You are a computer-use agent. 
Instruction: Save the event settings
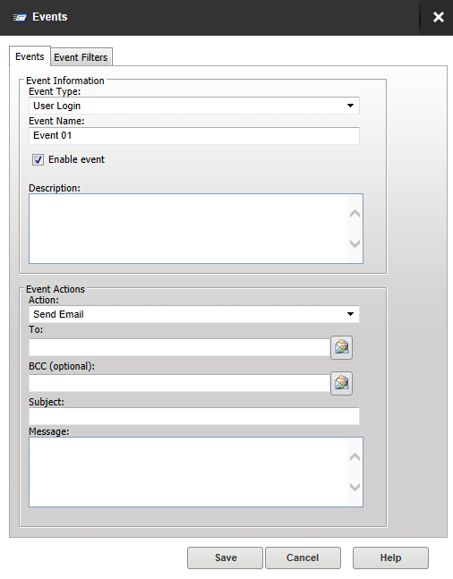click(x=225, y=558)
